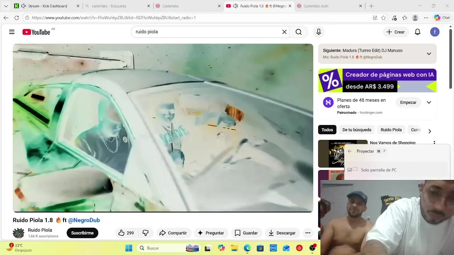Subscribe with the Suscribirme button
This screenshot has width=454, height=255.
click(x=82, y=233)
